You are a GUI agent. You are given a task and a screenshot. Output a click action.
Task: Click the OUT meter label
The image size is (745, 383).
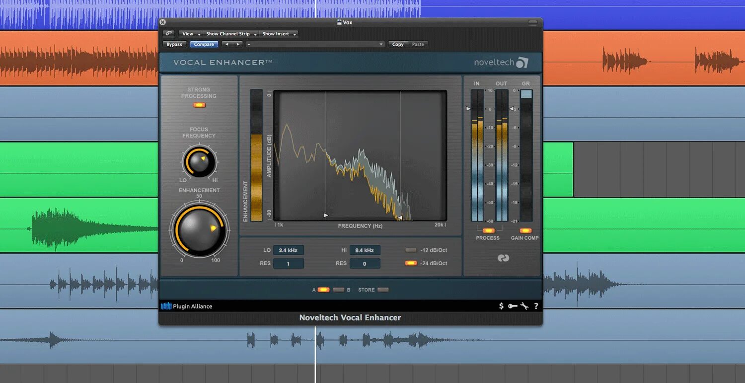point(501,83)
